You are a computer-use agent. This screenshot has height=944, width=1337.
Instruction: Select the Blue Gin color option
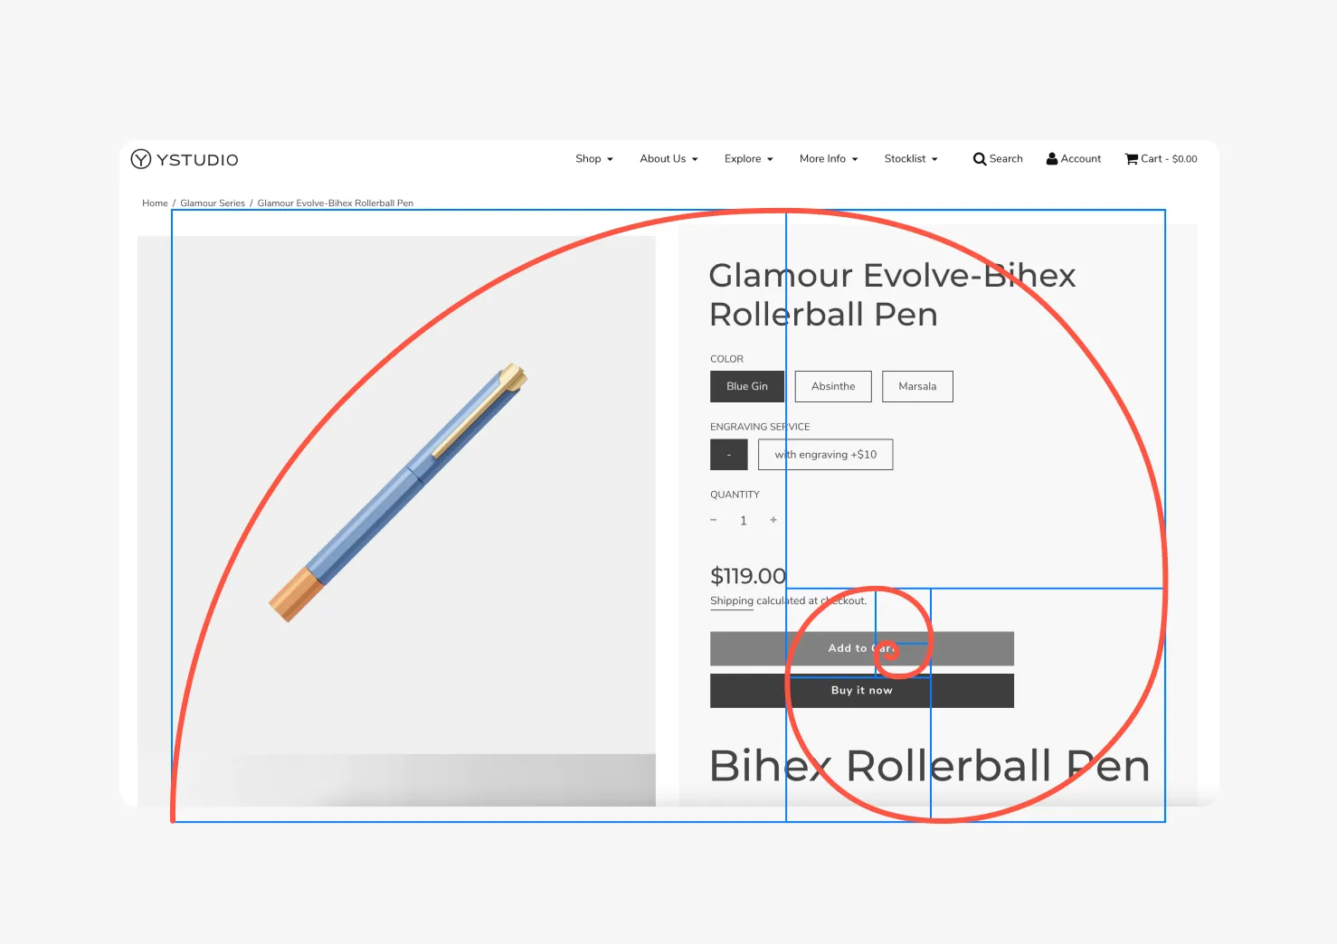click(747, 386)
